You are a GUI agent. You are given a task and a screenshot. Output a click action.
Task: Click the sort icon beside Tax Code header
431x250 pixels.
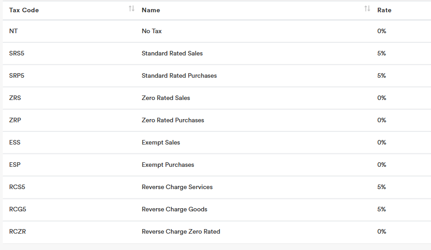click(131, 9)
